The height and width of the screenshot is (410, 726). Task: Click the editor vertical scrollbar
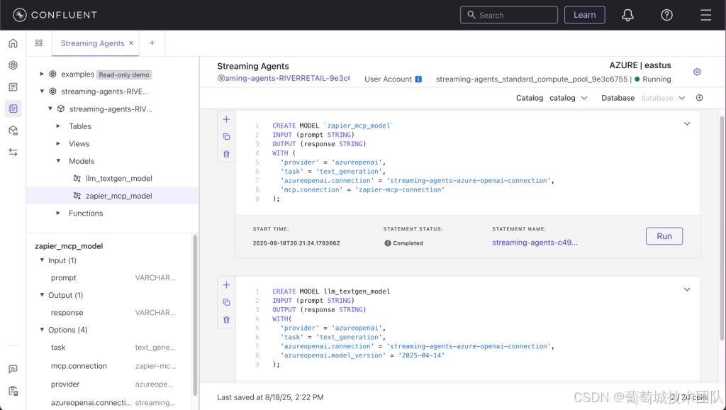(722, 227)
